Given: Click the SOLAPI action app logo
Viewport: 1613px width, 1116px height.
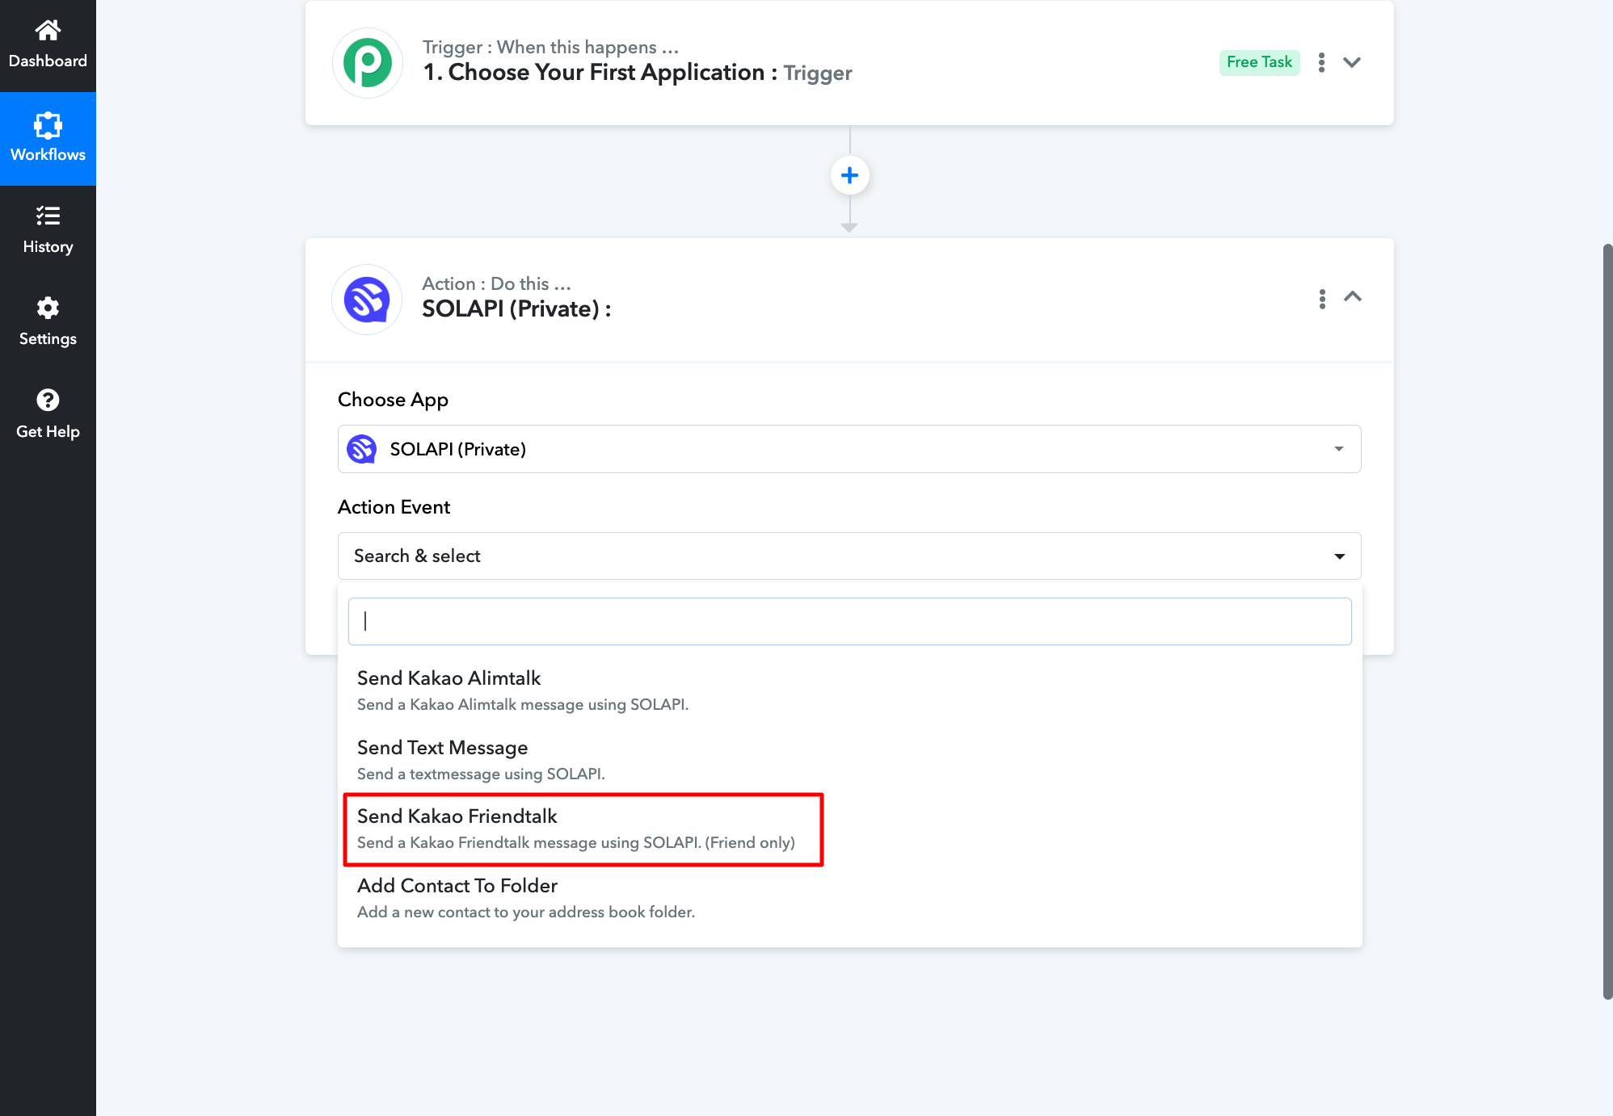Looking at the screenshot, I should pyautogui.click(x=368, y=300).
